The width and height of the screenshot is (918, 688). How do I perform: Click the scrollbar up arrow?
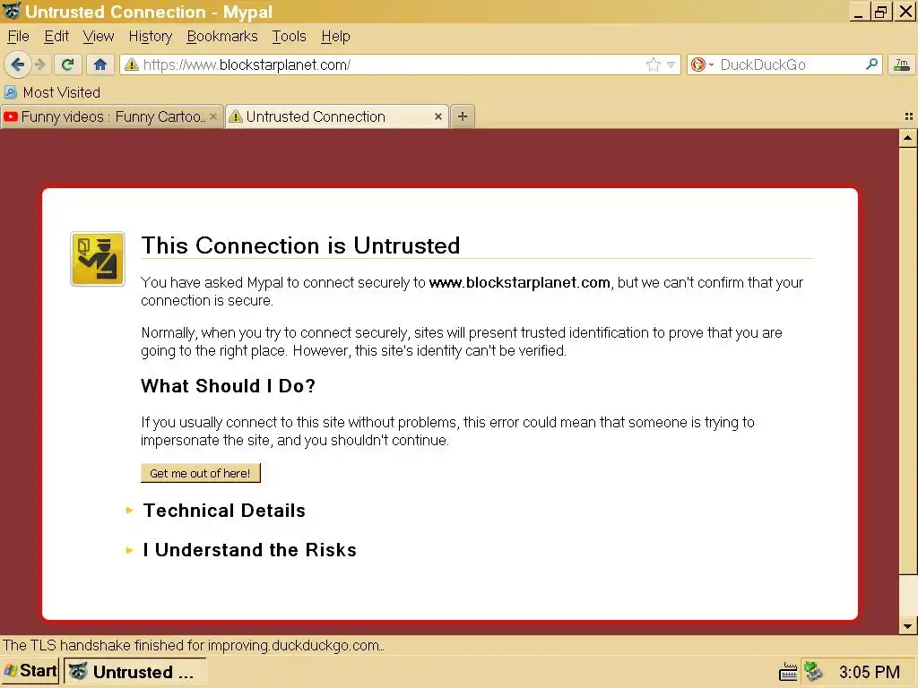[x=907, y=138]
